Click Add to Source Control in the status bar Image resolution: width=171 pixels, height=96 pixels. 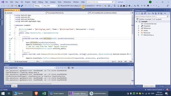click(x=154, y=90)
